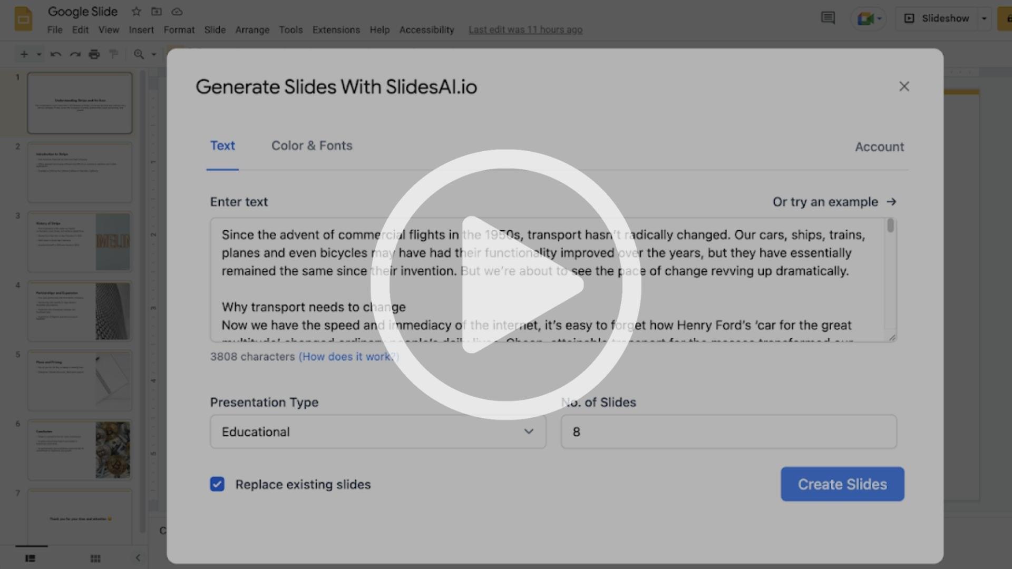Undo the last action
This screenshot has height=569, width=1012.
click(x=56, y=54)
